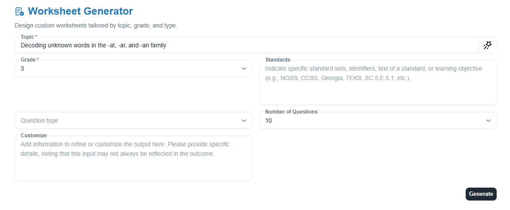Click the Topic field label

click(28, 37)
